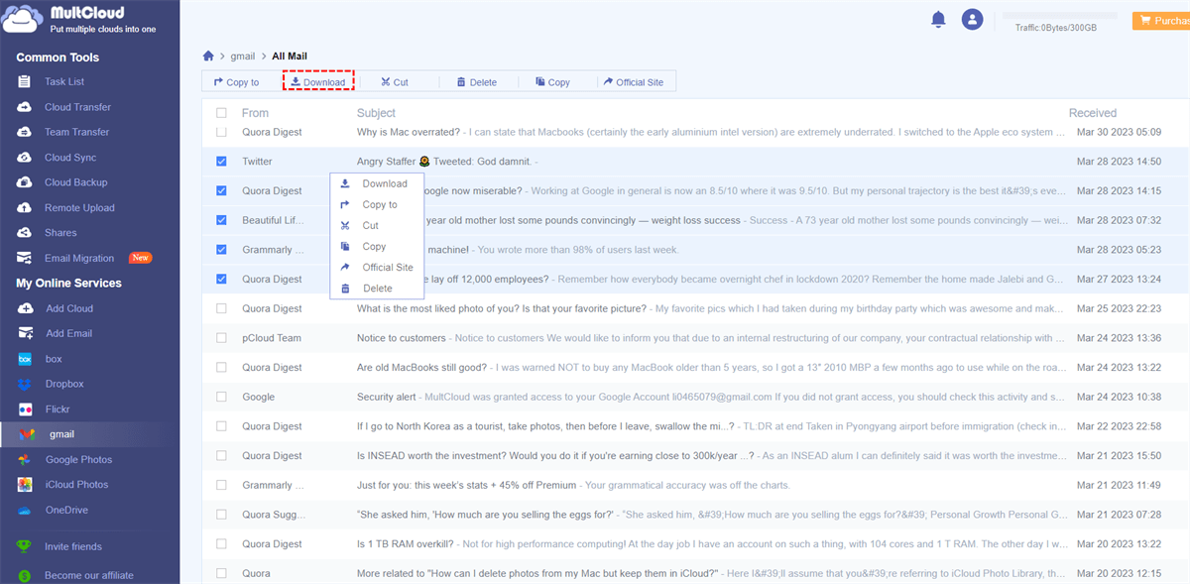
Task: Check the pCloud Team notice email
Action: click(x=221, y=337)
